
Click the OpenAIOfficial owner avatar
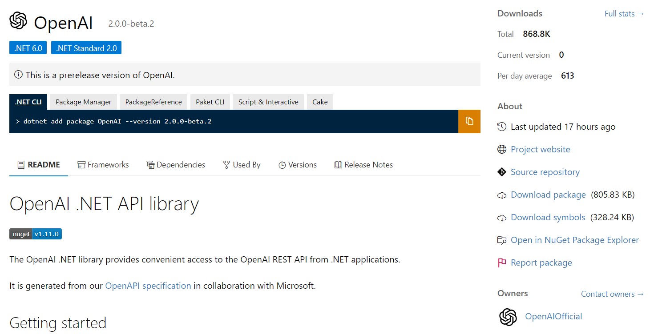pyautogui.click(x=508, y=317)
